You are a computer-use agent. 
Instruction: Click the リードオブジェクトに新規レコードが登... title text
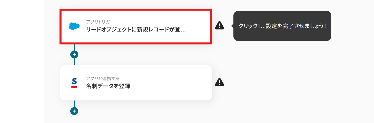point(136,30)
